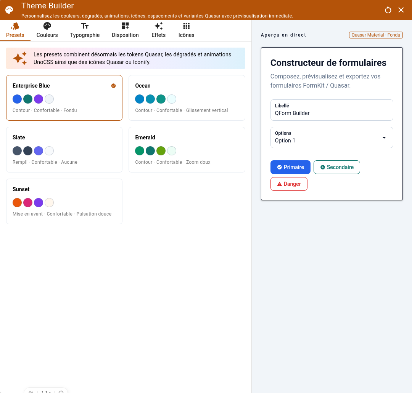Select the Enterprise Blue preset card
The image size is (412, 393).
click(64, 98)
